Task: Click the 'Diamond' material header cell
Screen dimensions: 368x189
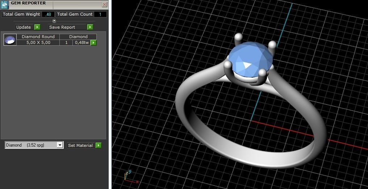Action: pyautogui.click(x=78, y=37)
